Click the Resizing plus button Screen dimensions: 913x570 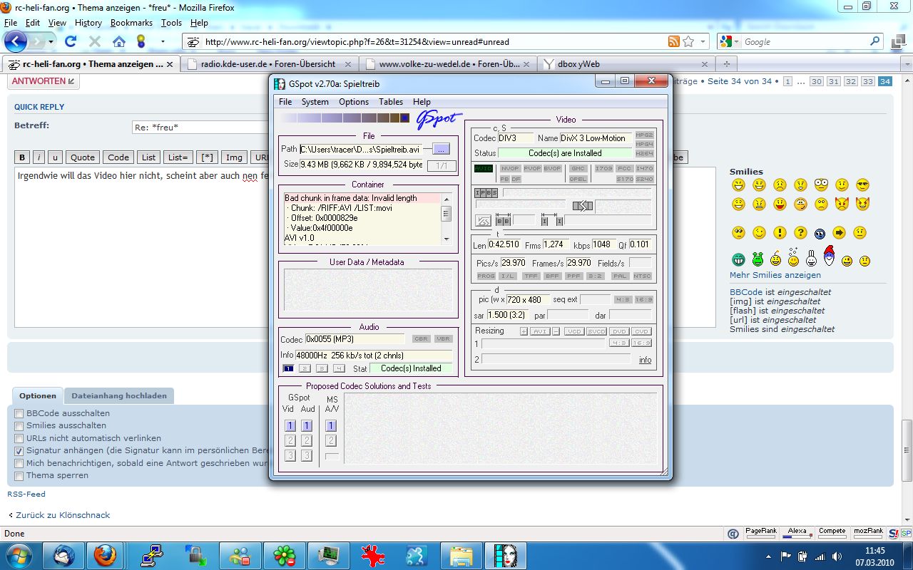(524, 331)
